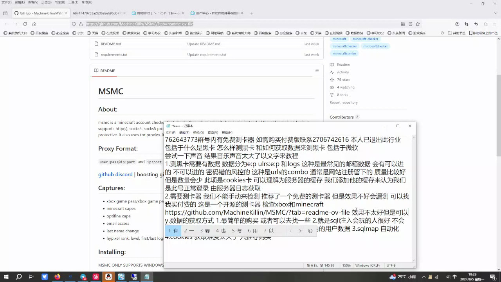Open the requirements.txt file link

(x=114, y=54)
